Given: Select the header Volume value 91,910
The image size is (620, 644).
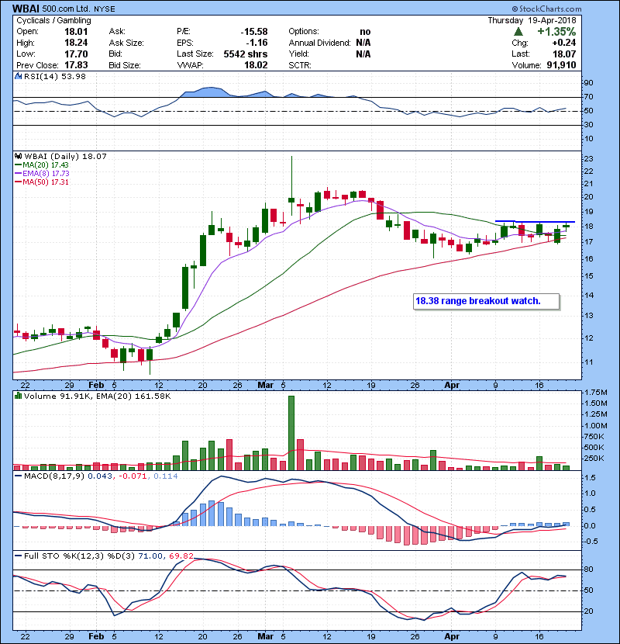Looking at the screenshot, I should pos(561,65).
